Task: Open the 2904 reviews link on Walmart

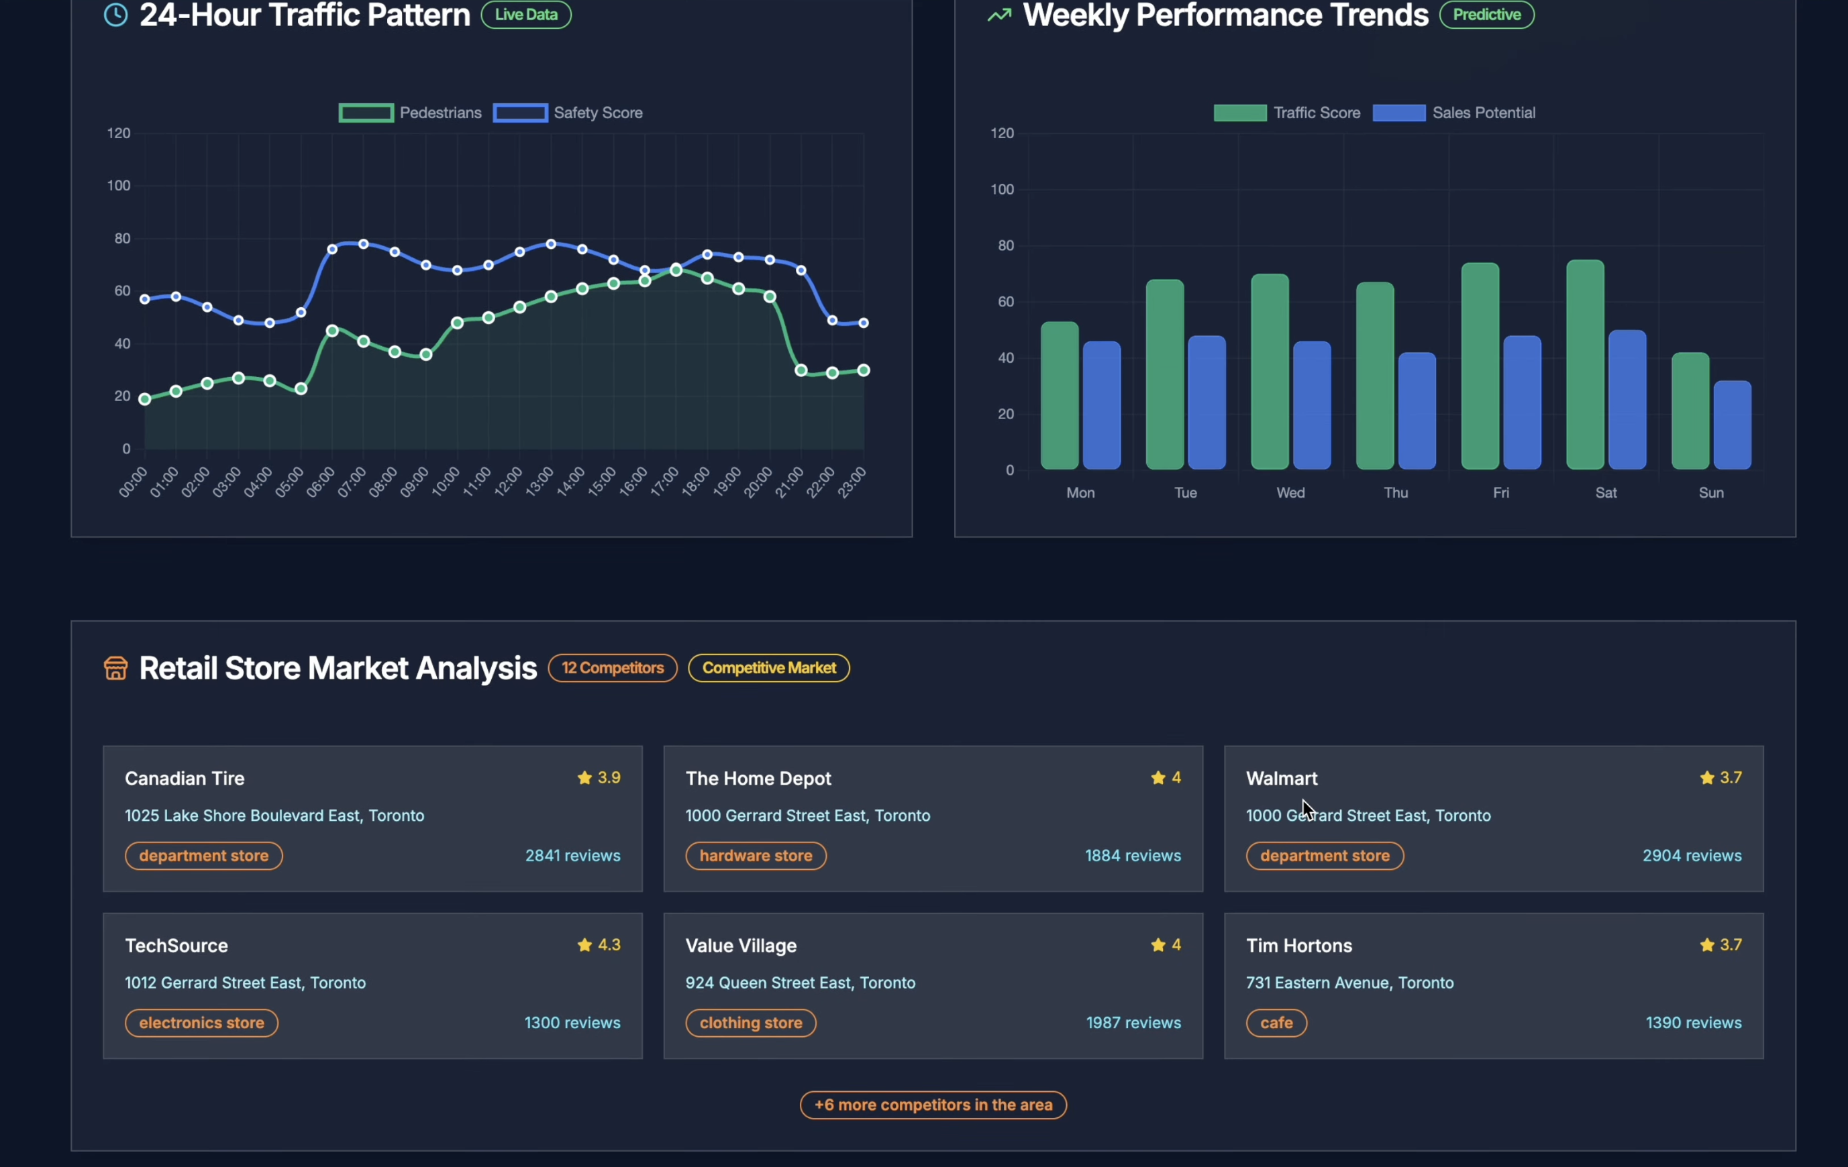Action: point(1692,856)
